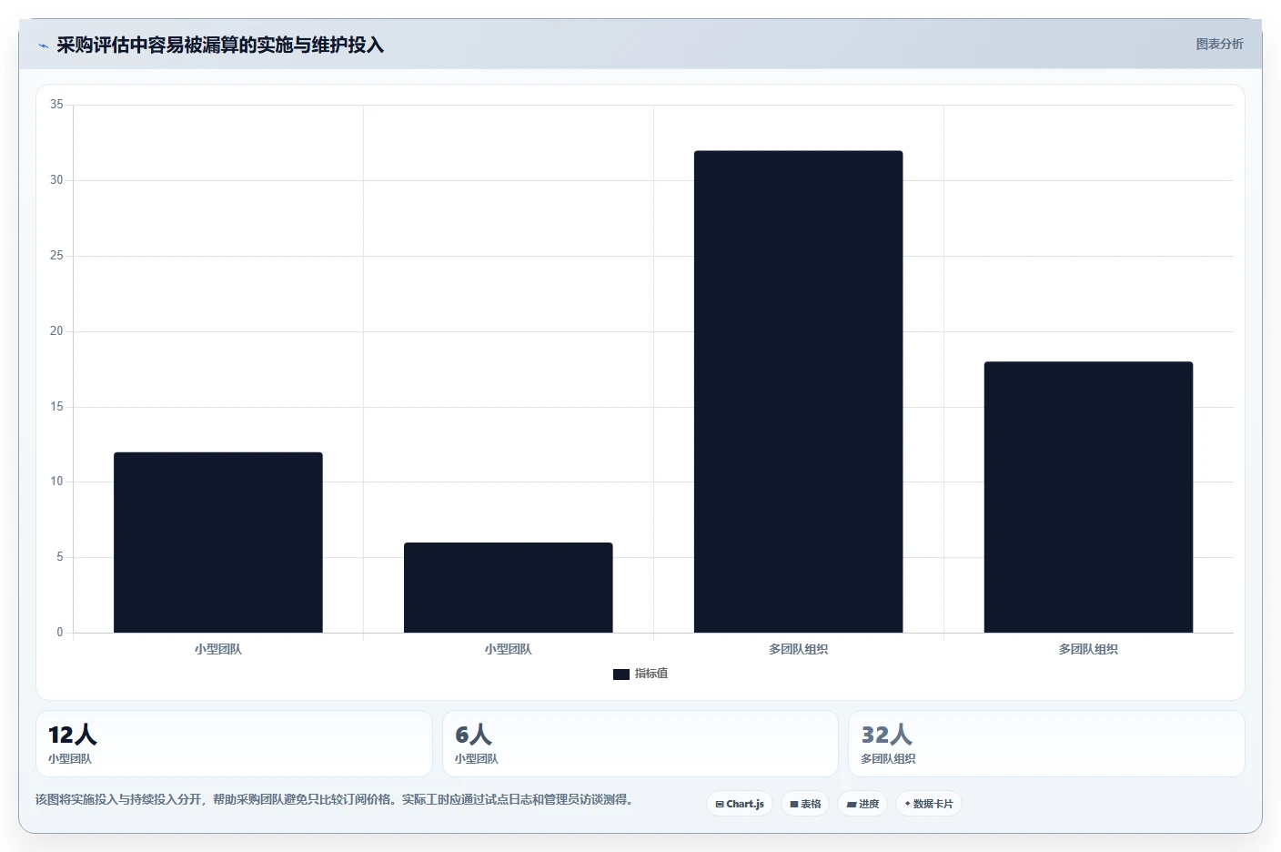The image size is (1281, 852).
Task: Click the y-axis label 15
Action: 56,407
